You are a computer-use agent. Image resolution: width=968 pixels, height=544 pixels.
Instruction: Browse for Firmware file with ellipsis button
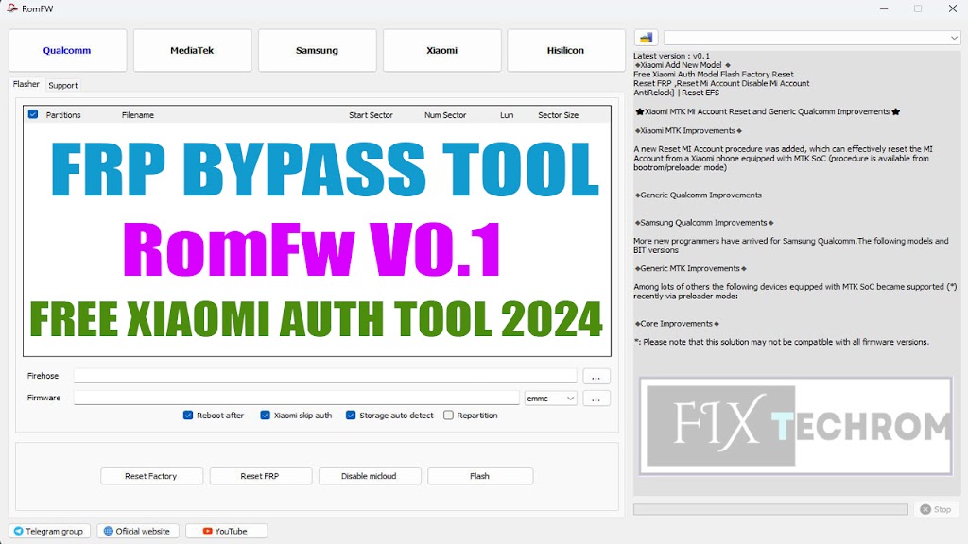(x=596, y=399)
